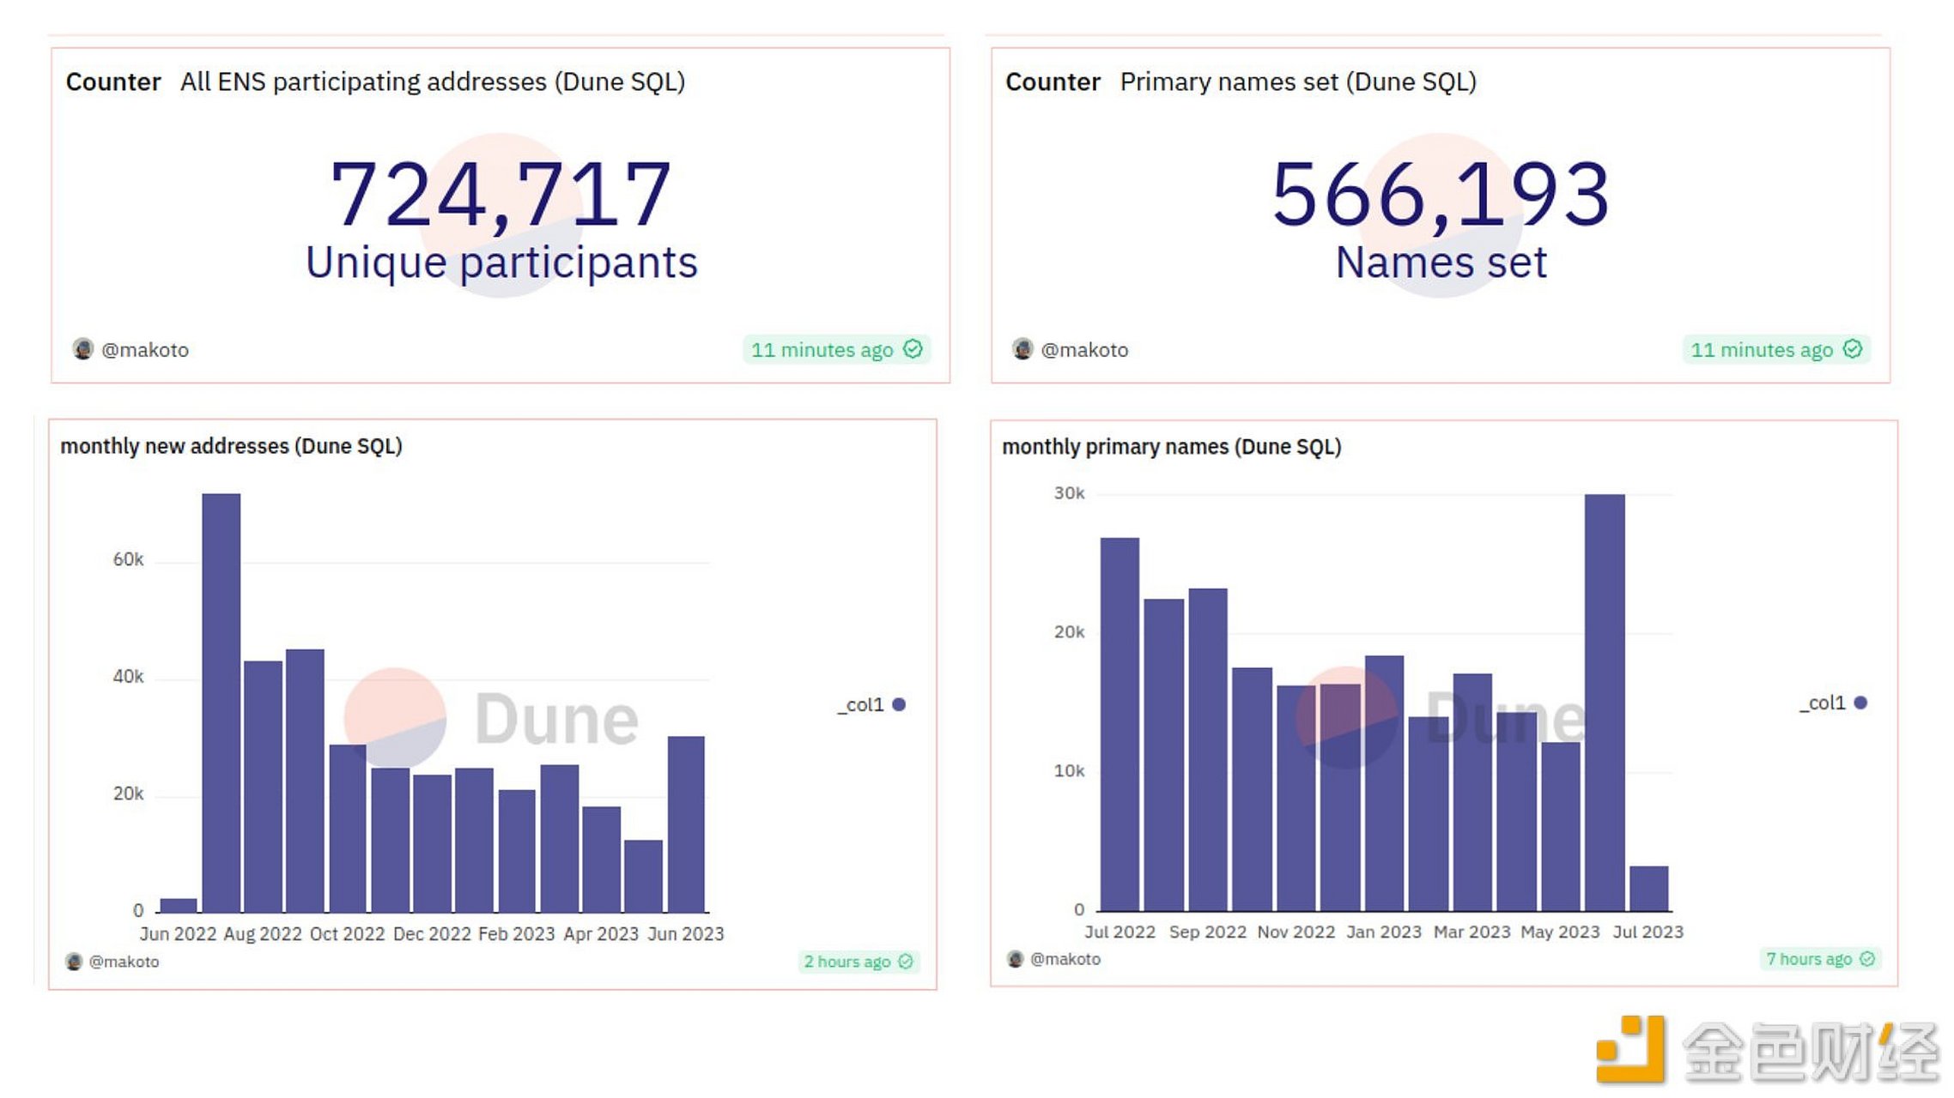Open @makoto profile link in Names set counter
The image size is (1954, 1098).
coord(1084,350)
